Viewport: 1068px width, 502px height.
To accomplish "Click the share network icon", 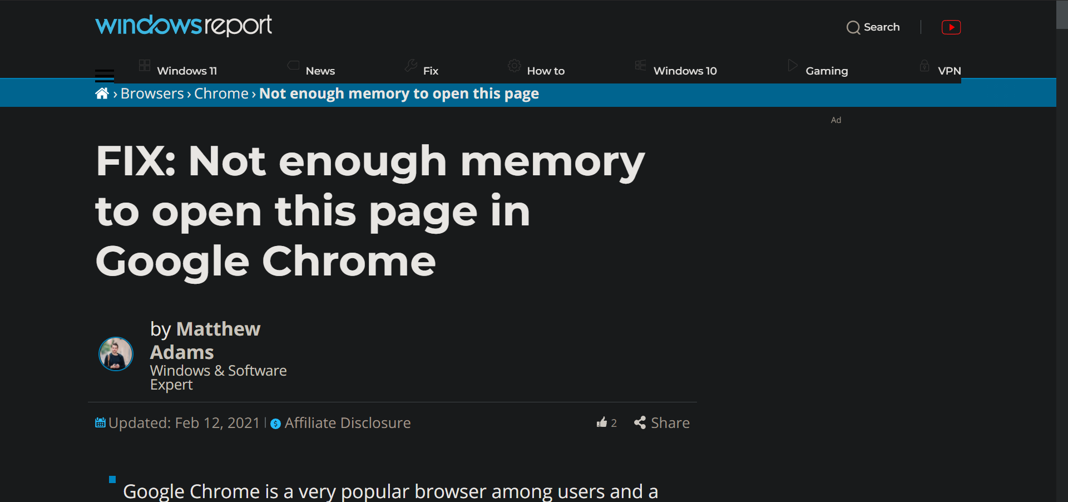I will [640, 423].
